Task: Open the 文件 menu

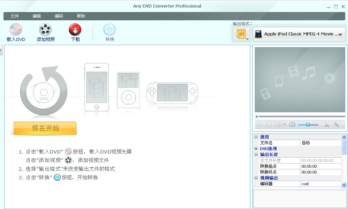Action: [x=14, y=16]
